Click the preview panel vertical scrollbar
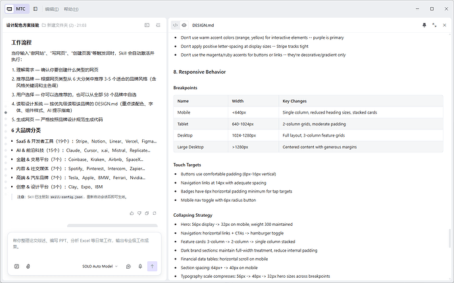The height and width of the screenshot is (283, 454). pos(449,238)
